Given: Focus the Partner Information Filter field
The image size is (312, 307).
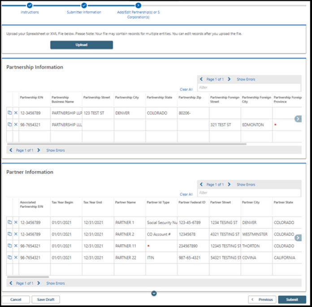Looking at the screenshot, I should [249, 193].
